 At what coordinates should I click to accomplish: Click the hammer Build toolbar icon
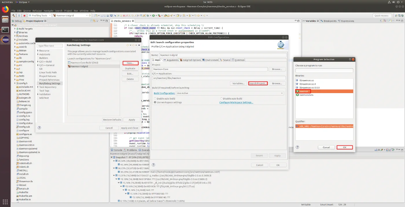point(14,15)
